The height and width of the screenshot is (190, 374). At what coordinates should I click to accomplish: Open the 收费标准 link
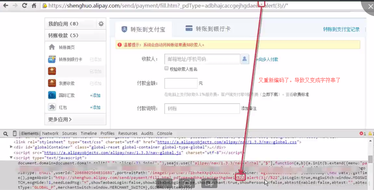pos(301,95)
